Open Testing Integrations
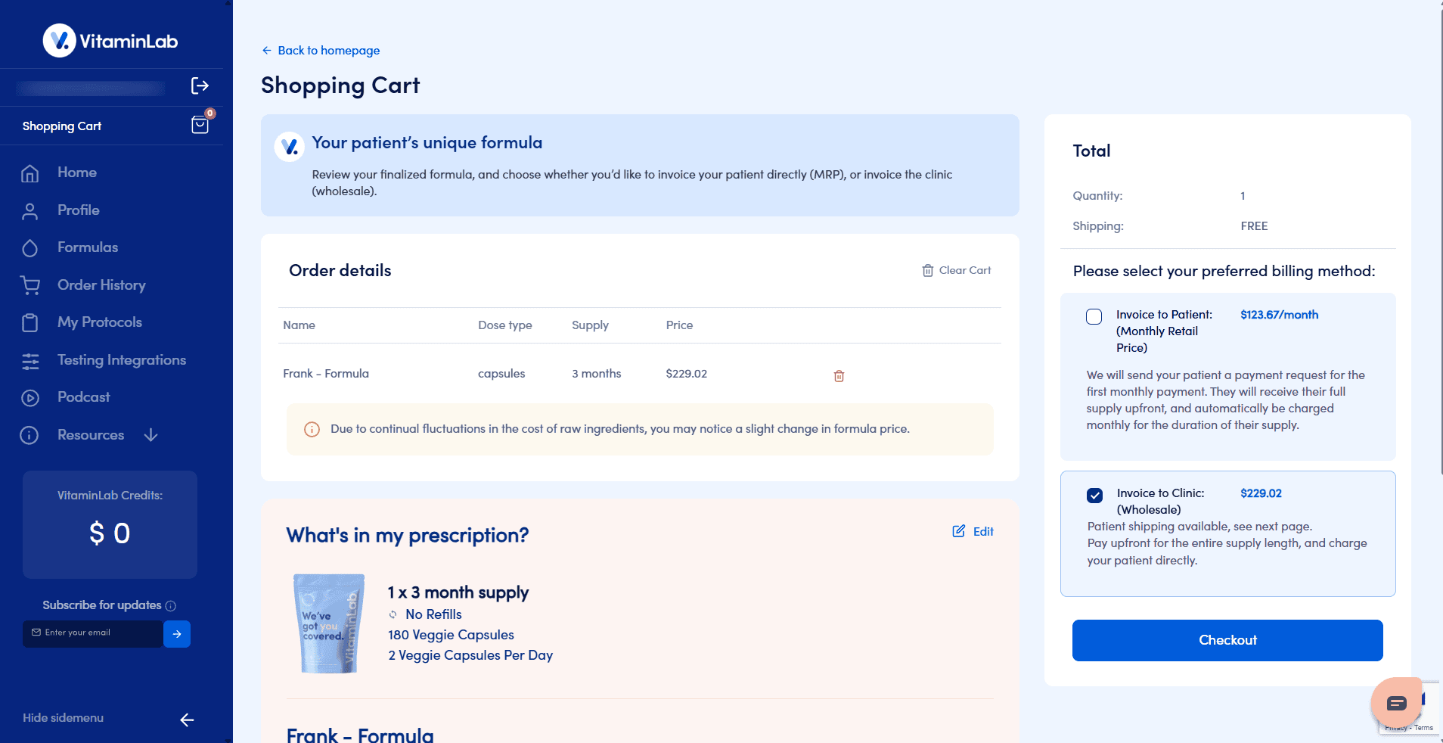This screenshot has height=743, width=1443. point(30,361)
